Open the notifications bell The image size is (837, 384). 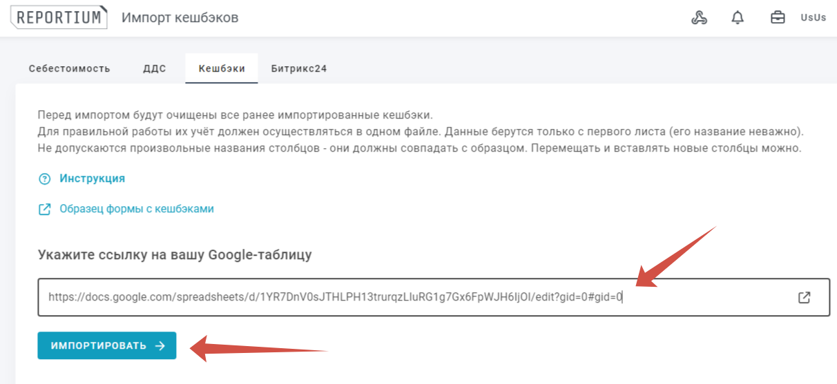point(738,18)
